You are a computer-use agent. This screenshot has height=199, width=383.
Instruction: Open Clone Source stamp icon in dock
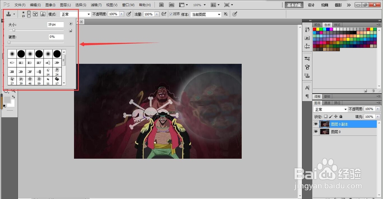[307, 75]
